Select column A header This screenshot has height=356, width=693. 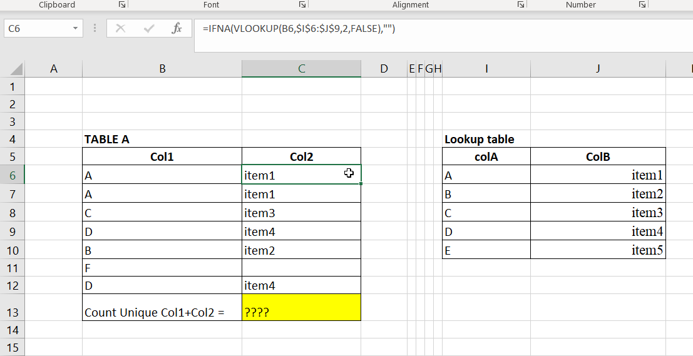click(53, 69)
